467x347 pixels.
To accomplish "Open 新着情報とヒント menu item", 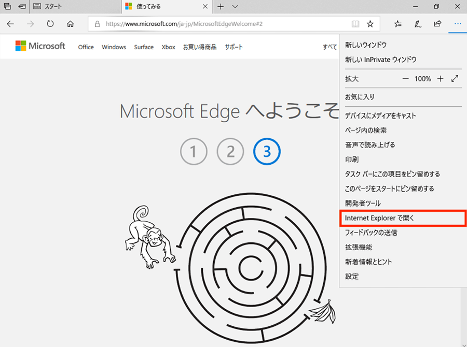I will tap(403, 262).
